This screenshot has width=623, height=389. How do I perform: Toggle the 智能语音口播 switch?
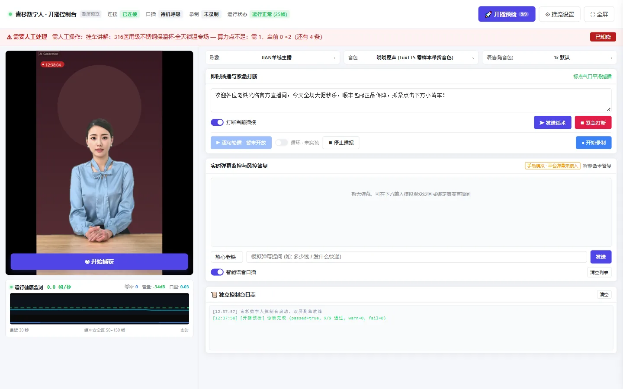coord(217,272)
